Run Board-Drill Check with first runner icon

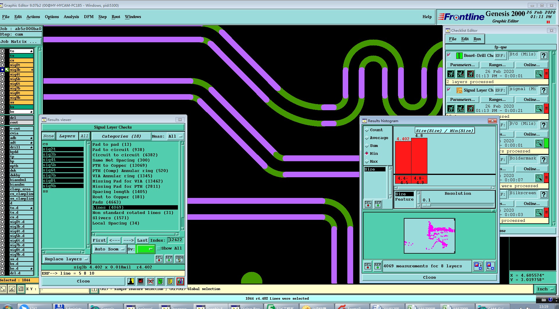tap(451, 74)
